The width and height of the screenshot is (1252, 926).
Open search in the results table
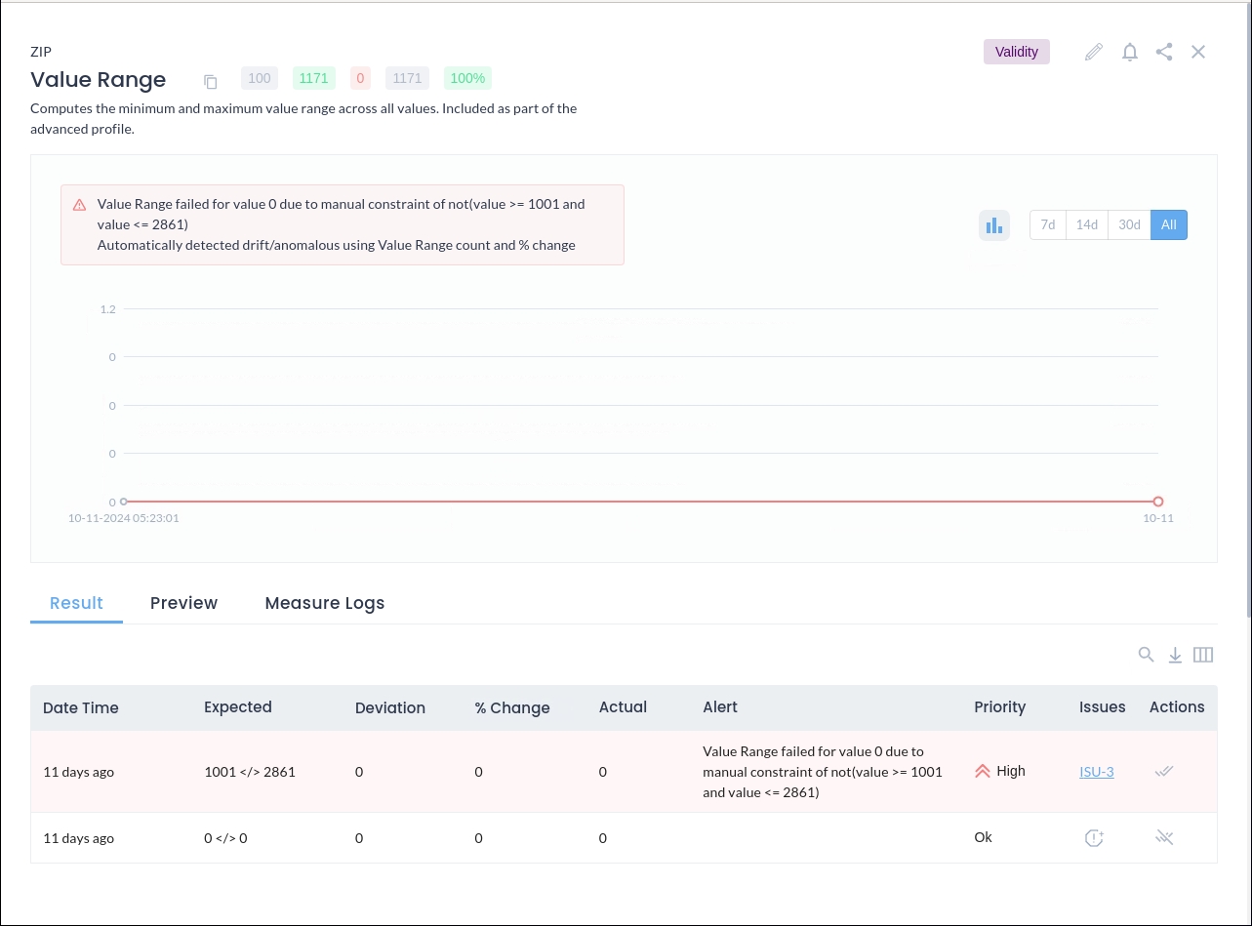[x=1147, y=655]
